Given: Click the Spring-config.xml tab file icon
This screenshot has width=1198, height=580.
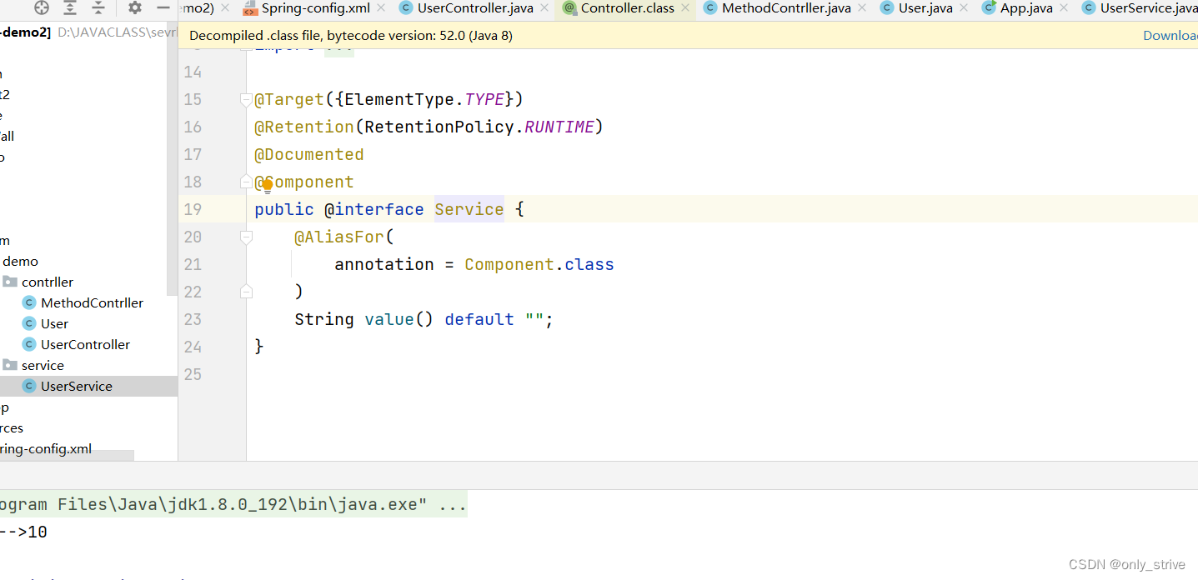Looking at the screenshot, I should [x=250, y=8].
